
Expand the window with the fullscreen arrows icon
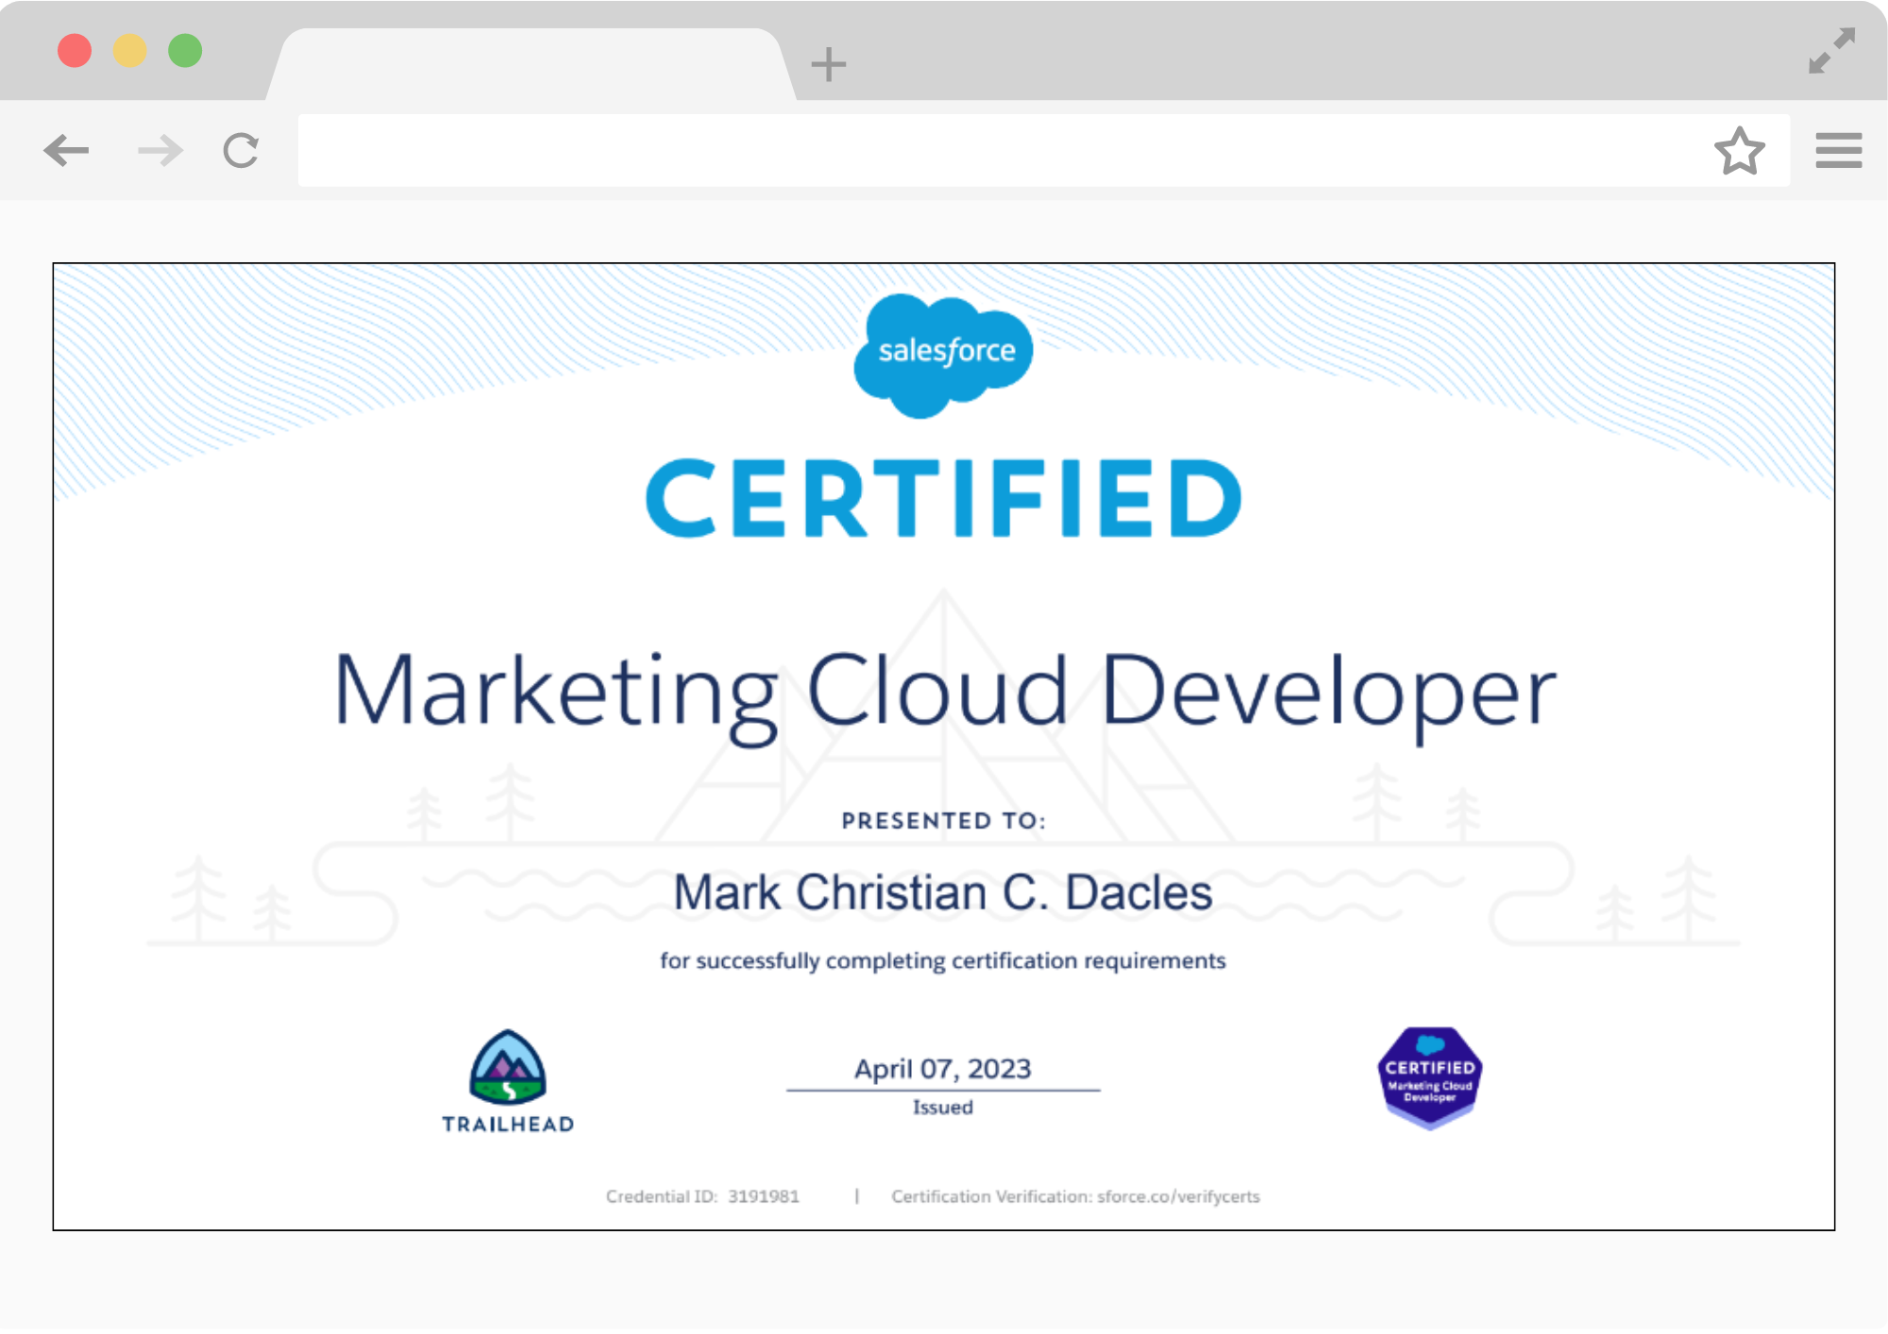1831,51
